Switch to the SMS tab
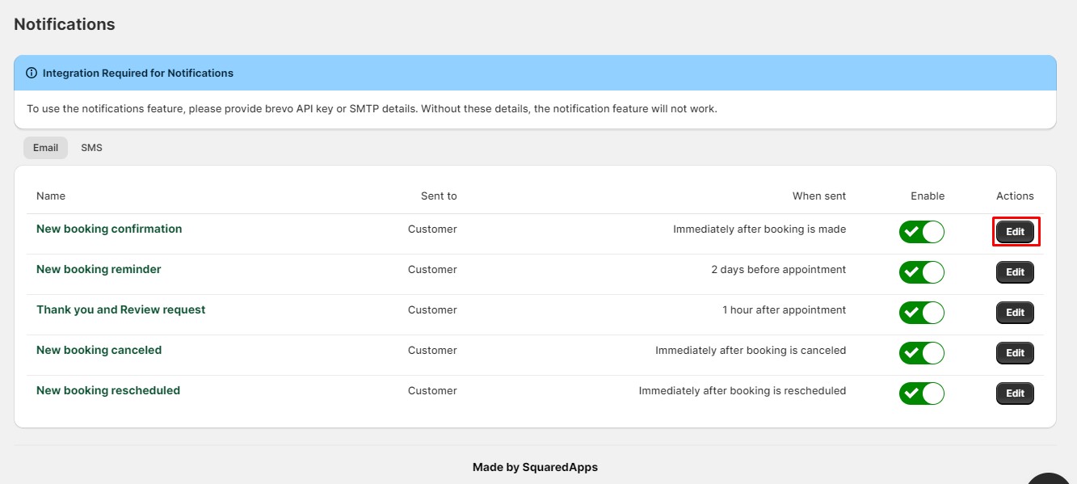This screenshot has width=1077, height=484. pyautogui.click(x=91, y=148)
